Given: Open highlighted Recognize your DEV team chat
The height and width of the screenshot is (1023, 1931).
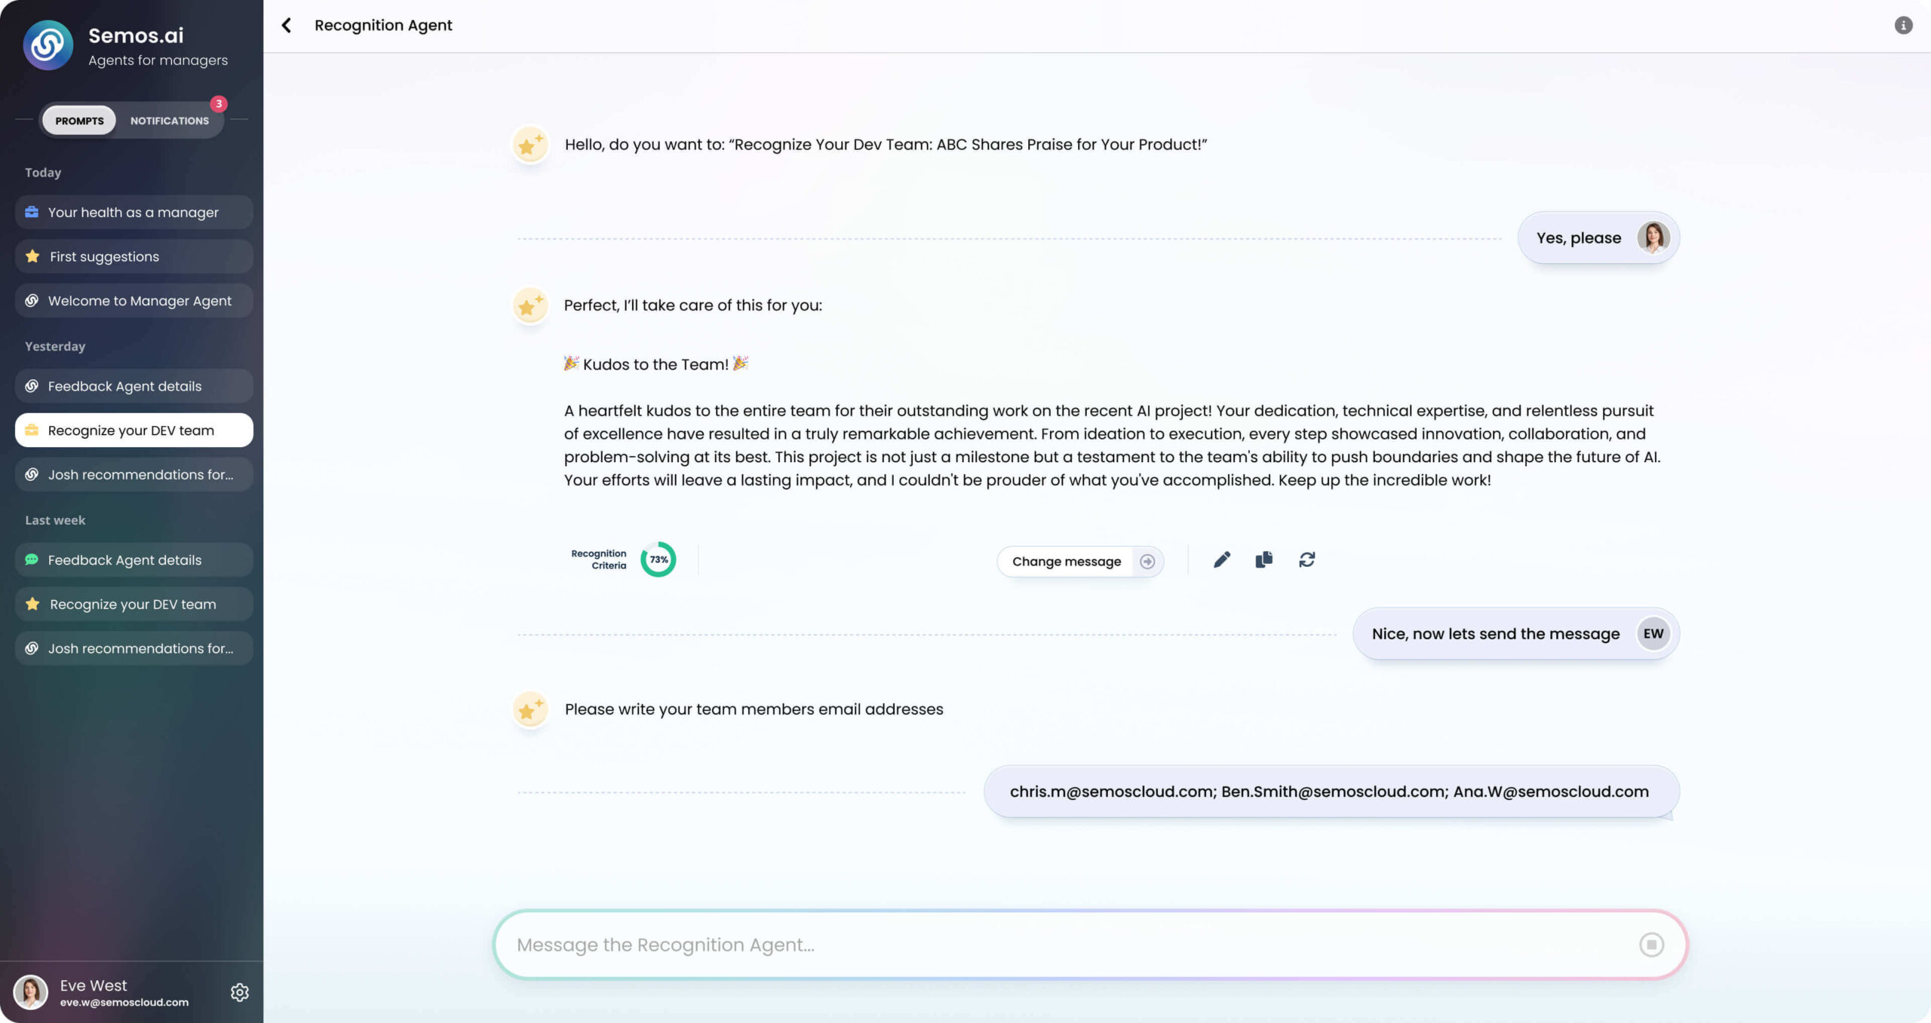Looking at the screenshot, I should (134, 430).
